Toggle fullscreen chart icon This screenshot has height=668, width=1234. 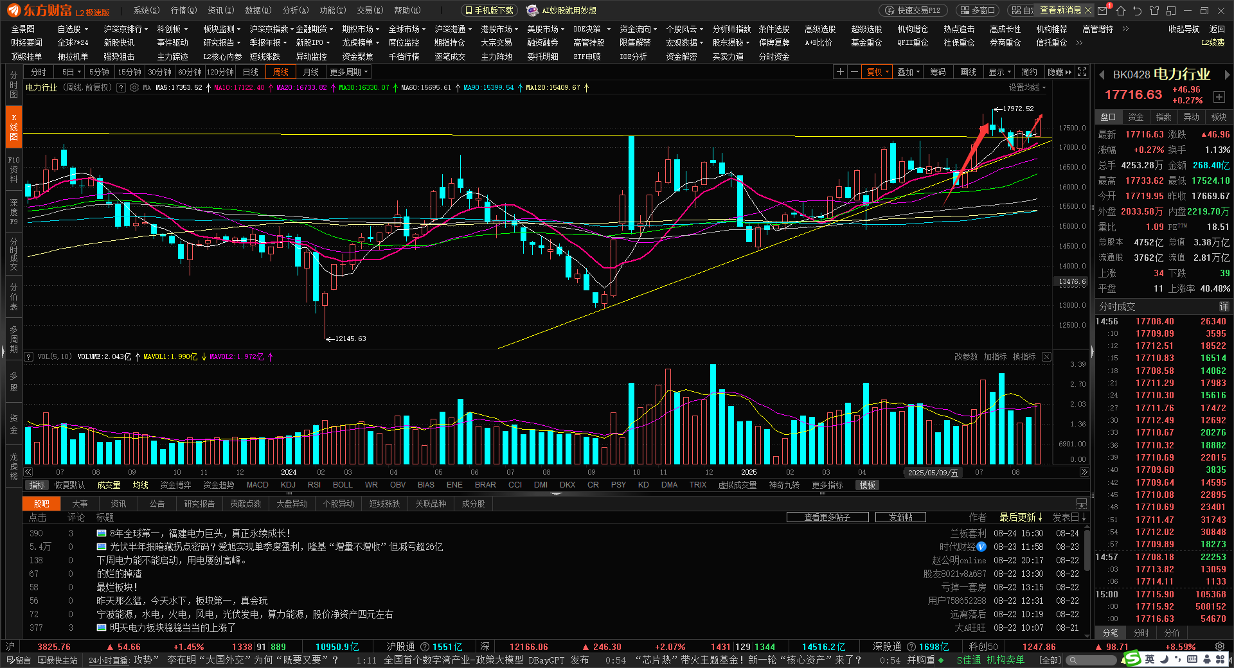click(x=1082, y=72)
